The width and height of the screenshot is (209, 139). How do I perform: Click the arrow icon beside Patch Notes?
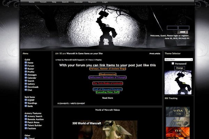(26, 122)
